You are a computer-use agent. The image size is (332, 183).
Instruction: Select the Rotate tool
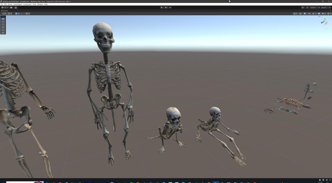(3, 24)
